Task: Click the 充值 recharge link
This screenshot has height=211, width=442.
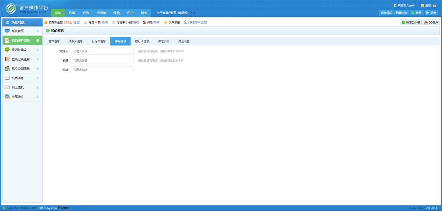Action: point(76,23)
